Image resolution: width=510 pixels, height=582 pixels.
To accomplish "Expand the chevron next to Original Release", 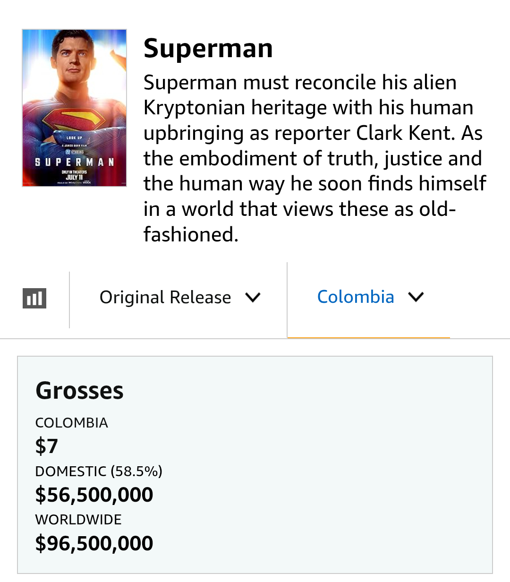I will tap(253, 298).
